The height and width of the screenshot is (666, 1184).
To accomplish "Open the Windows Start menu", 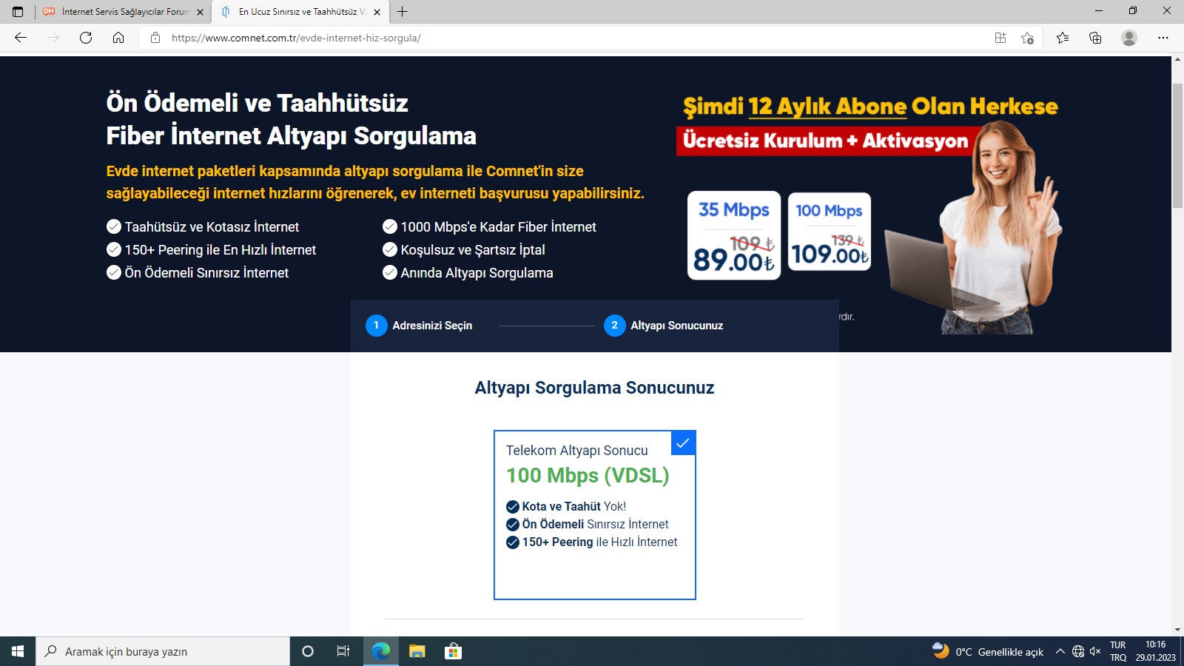I will [x=18, y=651].
